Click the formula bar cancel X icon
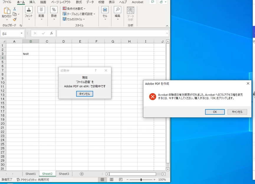The image size is (255, 184). [35, 33]
